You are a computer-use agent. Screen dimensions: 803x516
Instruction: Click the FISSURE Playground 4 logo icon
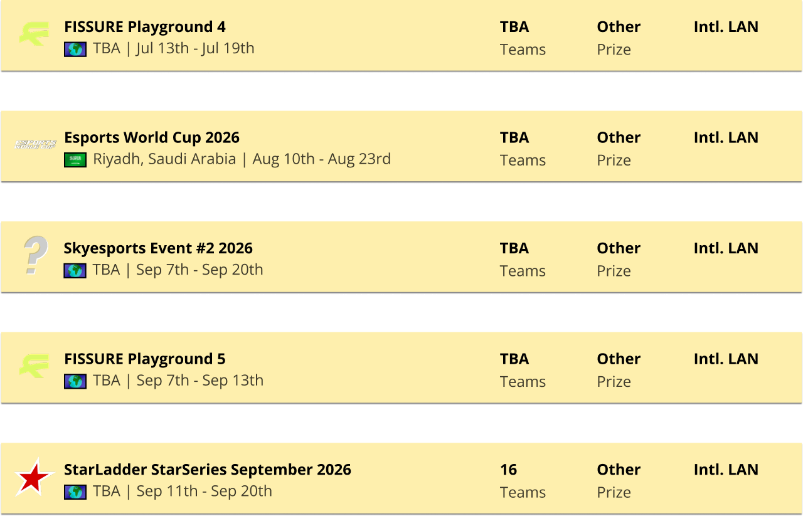pos(34,34)
